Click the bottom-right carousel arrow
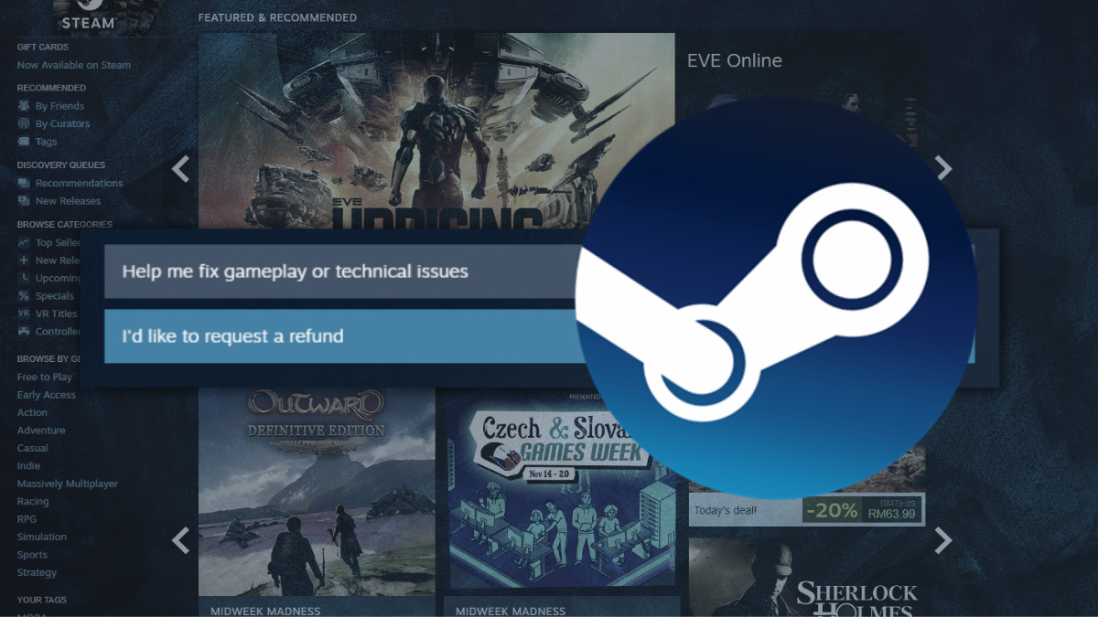Viewport: 1098px width, 617px height. [x=943, y=541]
